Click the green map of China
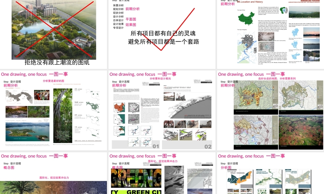324x194 pixels. coord(247,19)
